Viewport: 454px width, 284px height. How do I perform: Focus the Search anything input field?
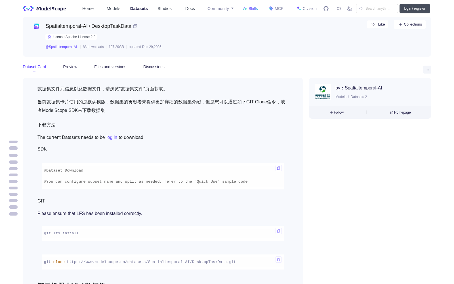coord(377,9)
